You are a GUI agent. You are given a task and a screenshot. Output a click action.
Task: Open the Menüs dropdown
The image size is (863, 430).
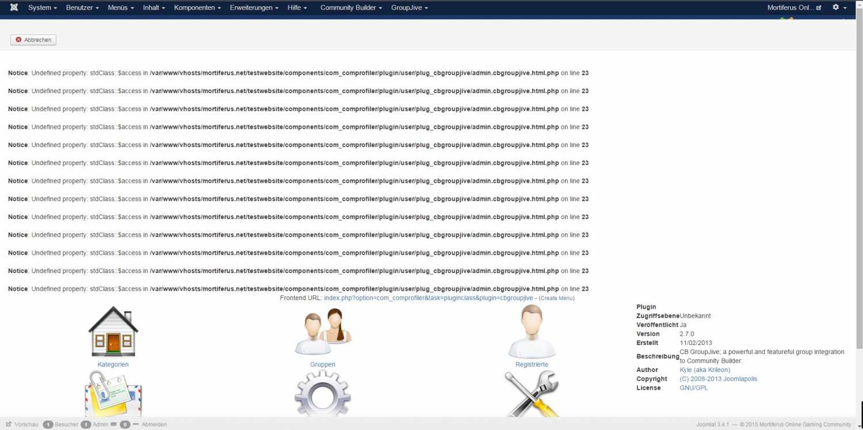coord(121,7)
